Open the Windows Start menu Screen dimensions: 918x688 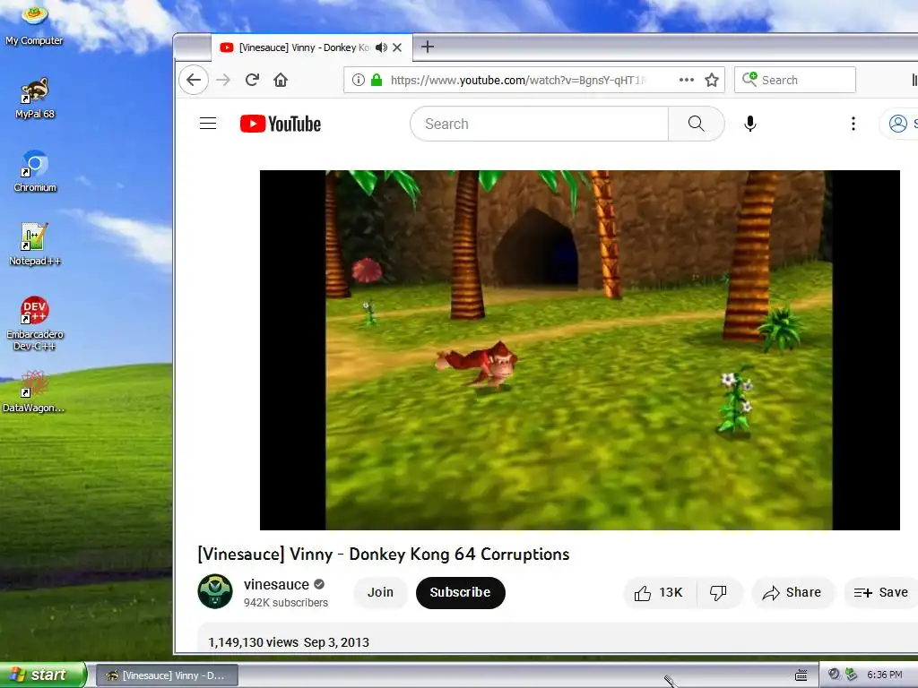(43, 675)
